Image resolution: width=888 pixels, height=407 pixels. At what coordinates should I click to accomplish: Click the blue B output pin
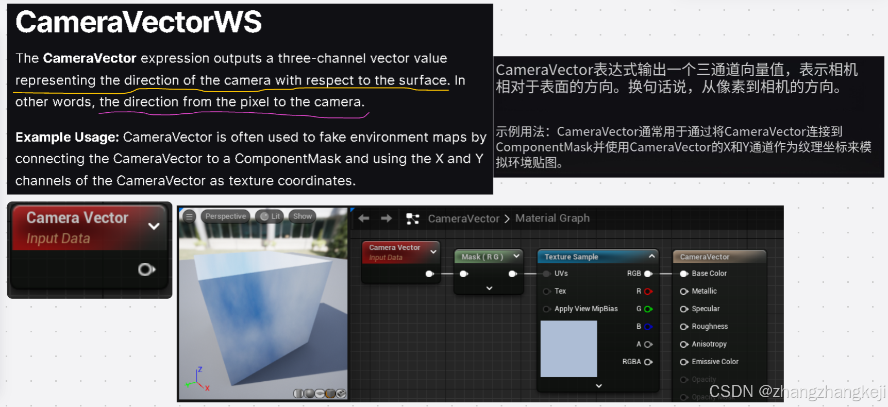point(648,326)
